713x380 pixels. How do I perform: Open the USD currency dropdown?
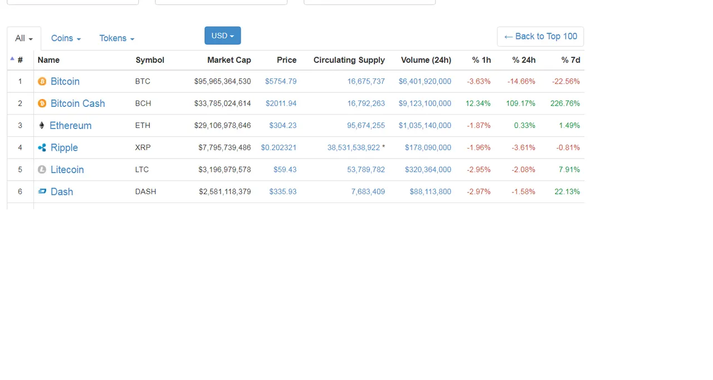coord(223,36)
